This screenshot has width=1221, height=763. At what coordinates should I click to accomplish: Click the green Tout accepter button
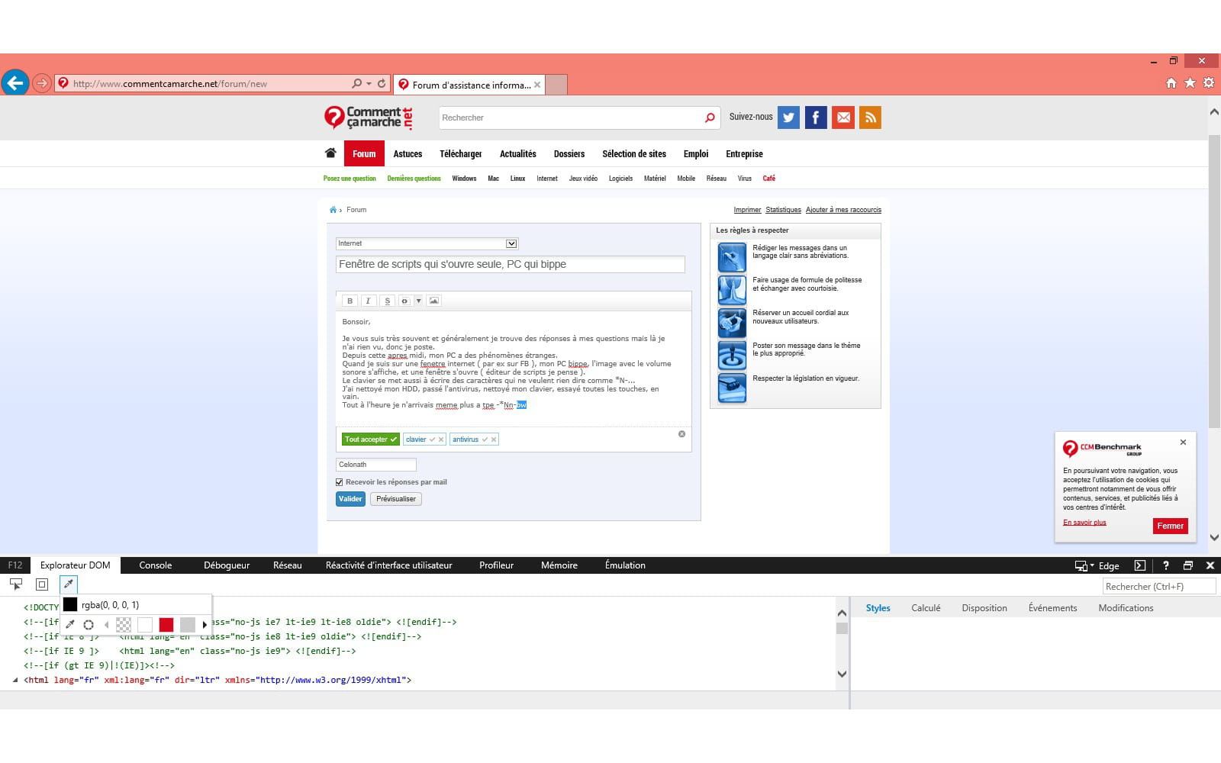pos(370,439)
